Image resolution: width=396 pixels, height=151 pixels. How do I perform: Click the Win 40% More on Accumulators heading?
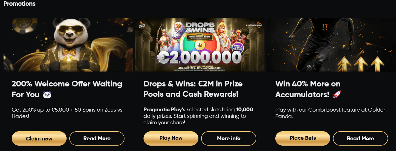coord(308,89)
